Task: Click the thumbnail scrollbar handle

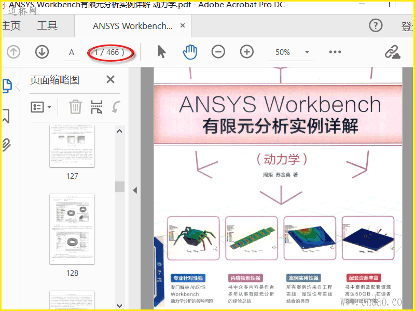Action: 120,187
